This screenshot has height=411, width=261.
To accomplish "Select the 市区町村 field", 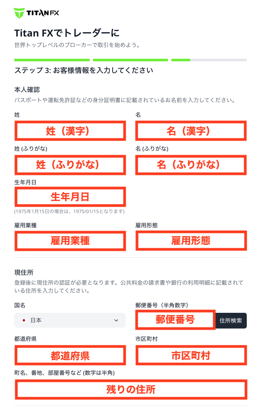I will [x=191, y=355].
